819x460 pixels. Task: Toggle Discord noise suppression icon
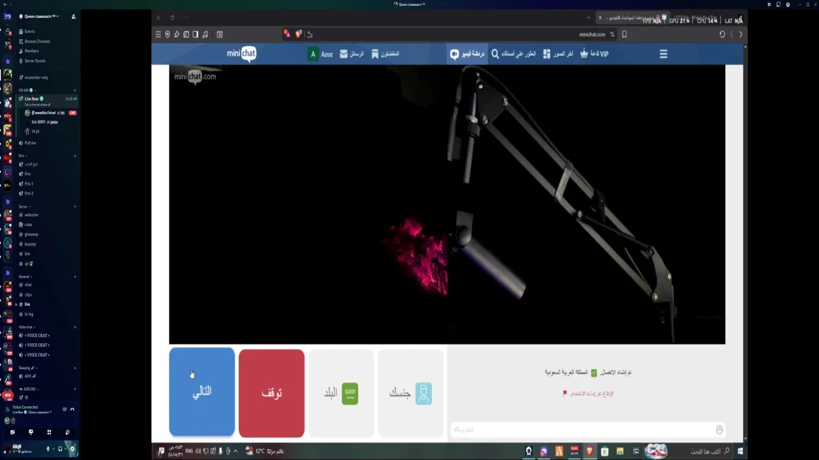coord(65,409)
